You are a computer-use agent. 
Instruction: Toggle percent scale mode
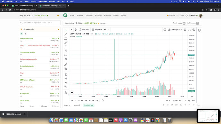(x=185, y=100)
